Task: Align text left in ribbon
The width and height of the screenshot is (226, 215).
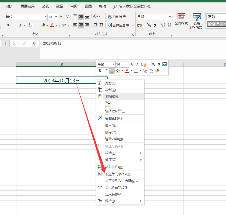Action: [x=75, y=25]
